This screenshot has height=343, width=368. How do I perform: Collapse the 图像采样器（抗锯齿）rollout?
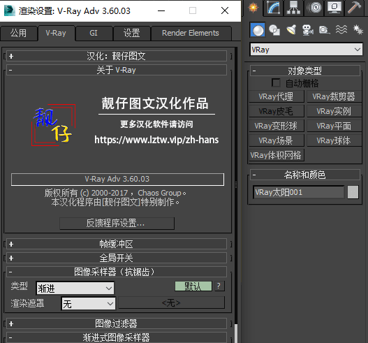coord(117,272)
